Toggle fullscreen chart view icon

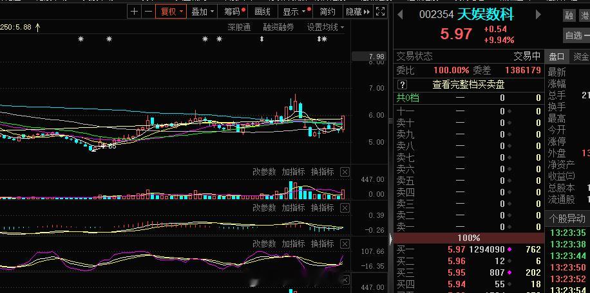pyautogui.click(x=381, y=12)
